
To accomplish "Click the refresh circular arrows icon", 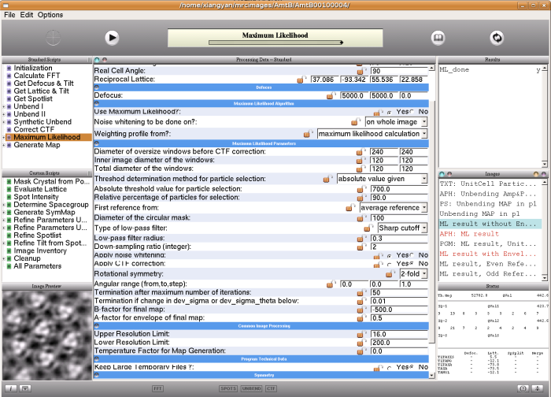I will pyautogui.click(x=497, y=37).
